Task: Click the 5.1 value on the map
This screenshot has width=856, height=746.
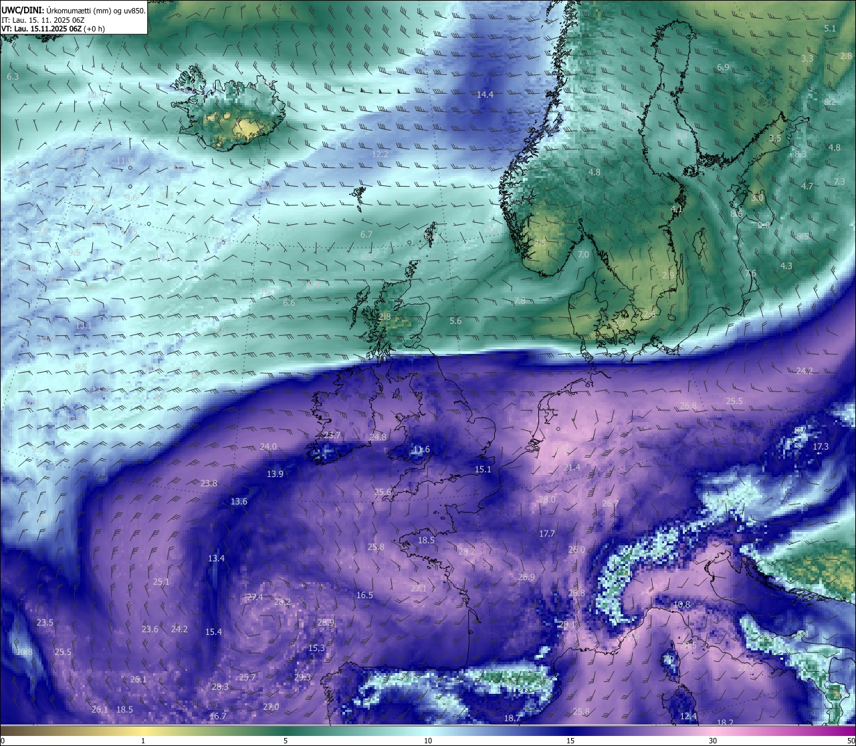Action: click(830, 28)
